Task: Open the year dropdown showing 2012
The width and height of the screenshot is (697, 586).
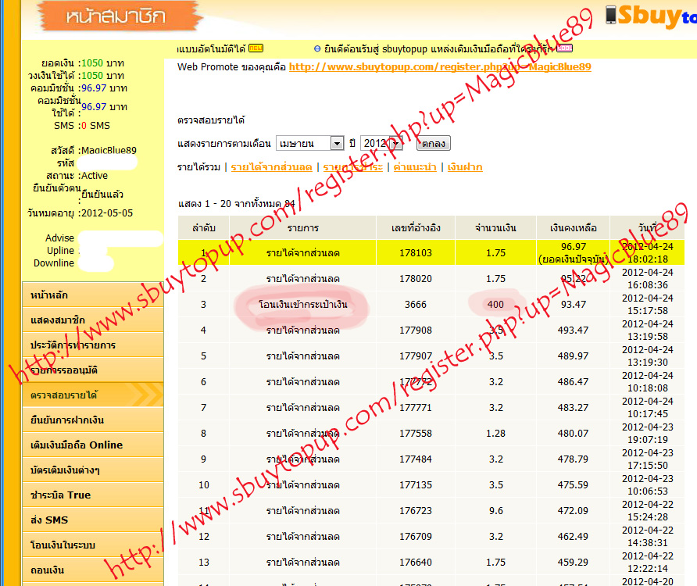Action: click(x=381, y=143)
